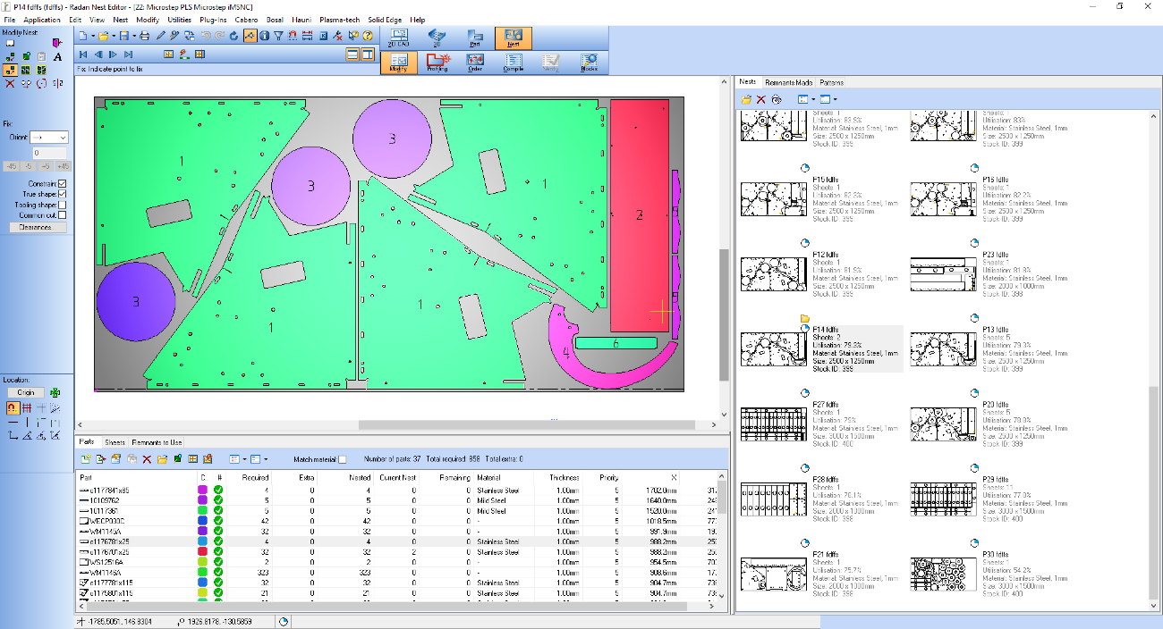The image size is (1163, 629).
Task: Click the Nest mode button in ribbon
Action: point(514,38)
